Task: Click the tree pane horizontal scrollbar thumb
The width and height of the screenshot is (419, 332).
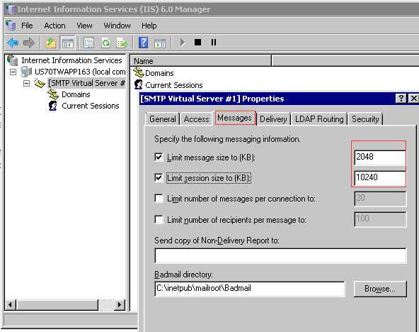Action: click(x=57, y=305)
